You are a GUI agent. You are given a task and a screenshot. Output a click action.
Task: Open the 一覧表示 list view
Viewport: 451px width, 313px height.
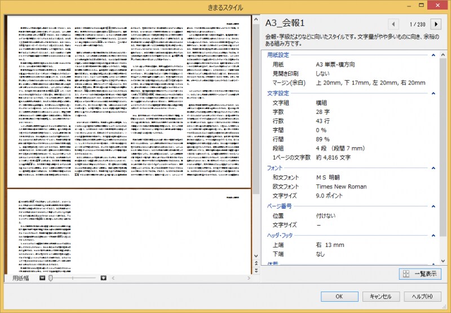420,274
